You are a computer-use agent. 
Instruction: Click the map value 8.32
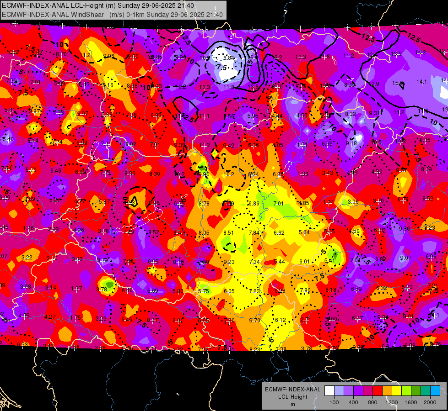(350, 114)
